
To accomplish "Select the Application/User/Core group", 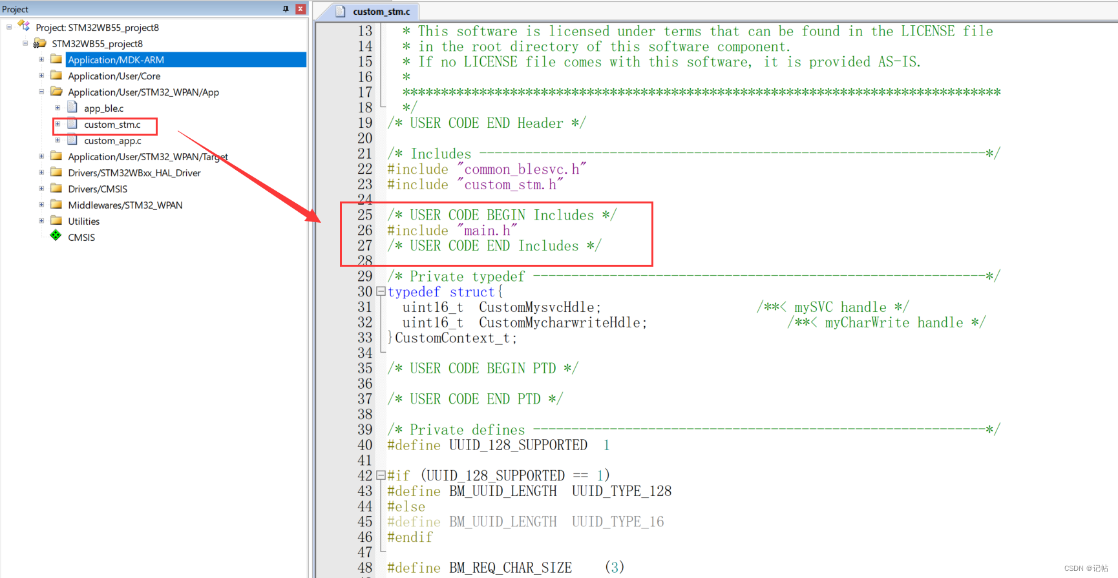I will click(x=114, y=76).
